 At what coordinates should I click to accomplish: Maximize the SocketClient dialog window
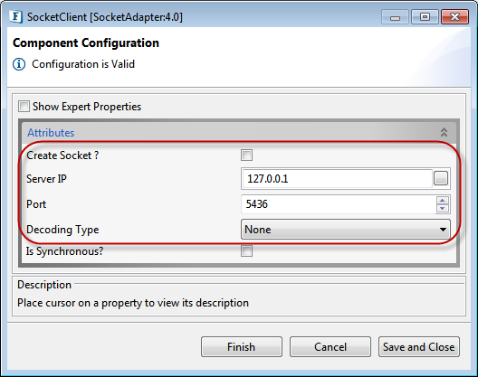coord(425,17)
